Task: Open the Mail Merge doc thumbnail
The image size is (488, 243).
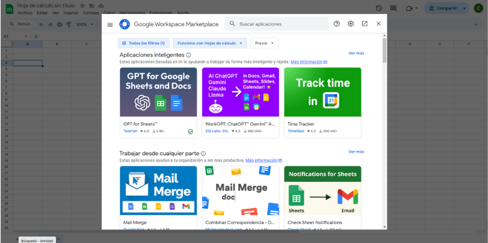Action: (240, 190)
